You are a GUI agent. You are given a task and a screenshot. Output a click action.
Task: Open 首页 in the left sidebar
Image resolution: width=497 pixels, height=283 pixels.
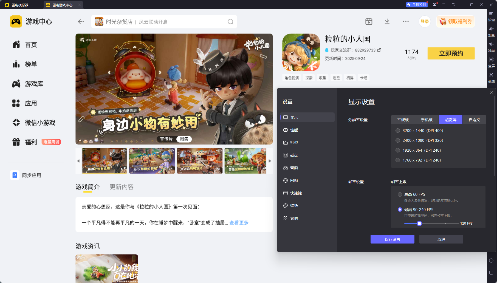click(x=25, y=45)
